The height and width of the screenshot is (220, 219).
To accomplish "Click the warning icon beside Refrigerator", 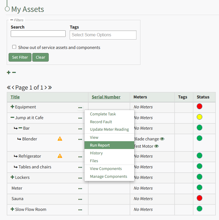I will tap(60, 156).
